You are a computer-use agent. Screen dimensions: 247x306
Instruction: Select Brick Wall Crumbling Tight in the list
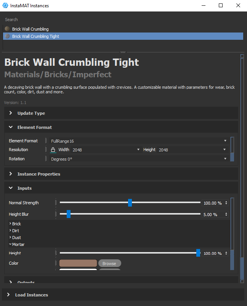[123, 36]
